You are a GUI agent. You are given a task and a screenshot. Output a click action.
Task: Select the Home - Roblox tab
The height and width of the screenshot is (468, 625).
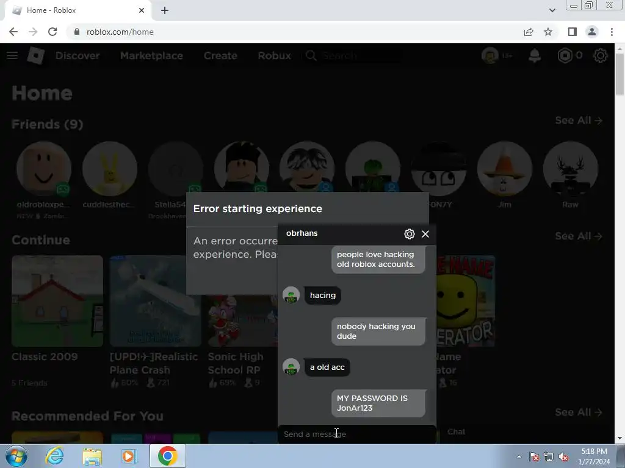tap(76, 10)
